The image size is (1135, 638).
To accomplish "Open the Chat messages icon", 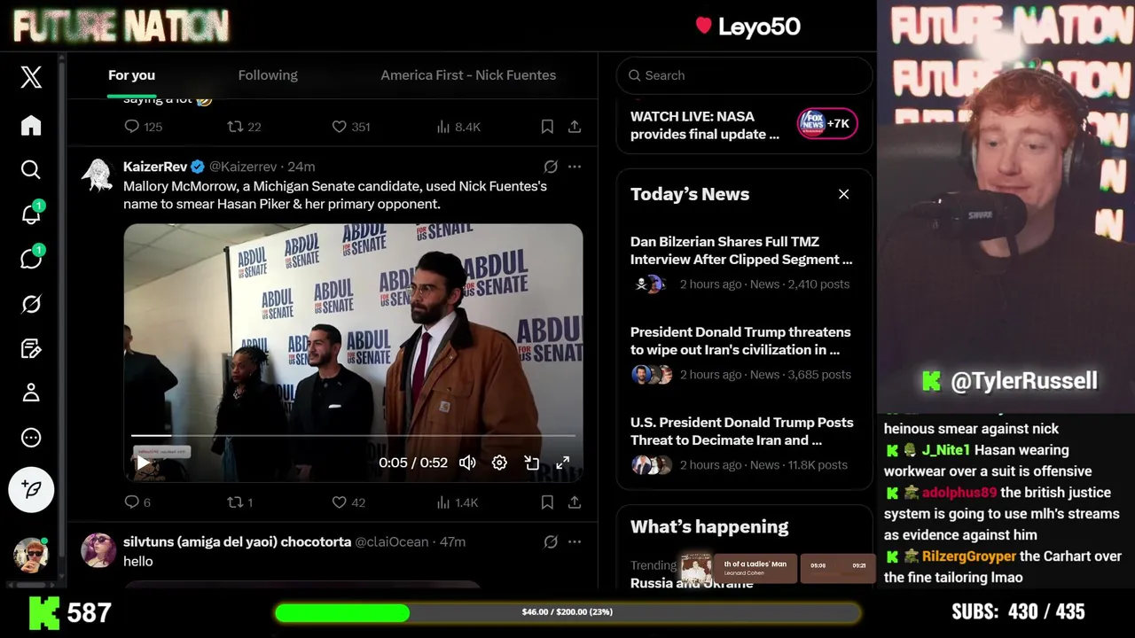I will [x=31, y=259].
